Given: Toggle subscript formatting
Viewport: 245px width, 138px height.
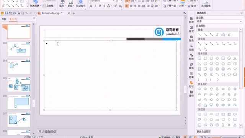Looking at the screenshot, I should point(120,6).
